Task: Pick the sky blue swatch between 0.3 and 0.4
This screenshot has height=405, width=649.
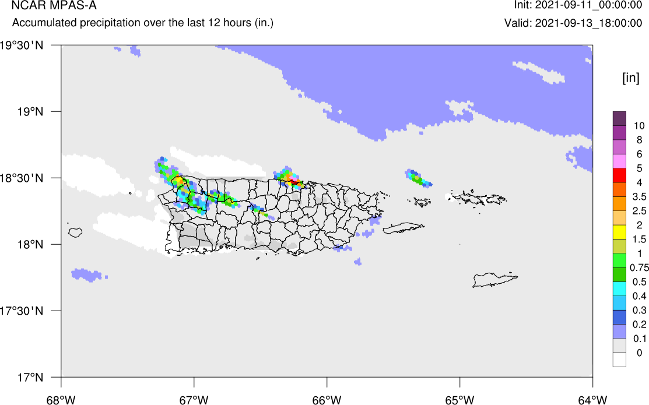Action: pos(619,303)
